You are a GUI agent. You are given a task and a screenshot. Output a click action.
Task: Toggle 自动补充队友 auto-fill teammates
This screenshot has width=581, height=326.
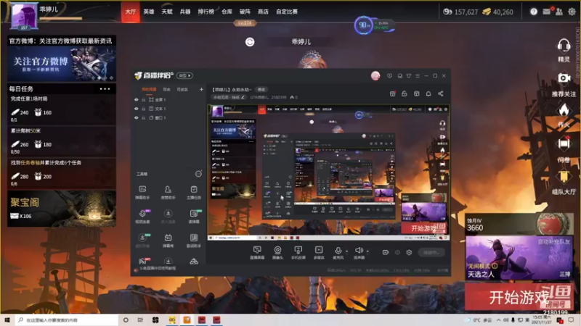click(553, 242)
